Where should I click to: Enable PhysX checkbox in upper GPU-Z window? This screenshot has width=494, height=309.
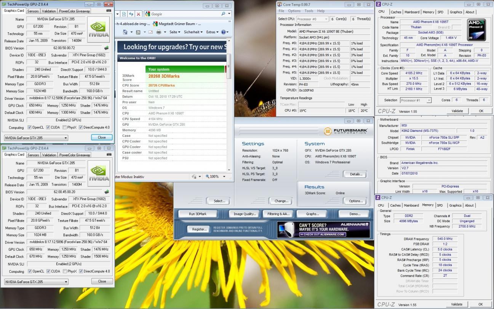[x=65, y=127]
